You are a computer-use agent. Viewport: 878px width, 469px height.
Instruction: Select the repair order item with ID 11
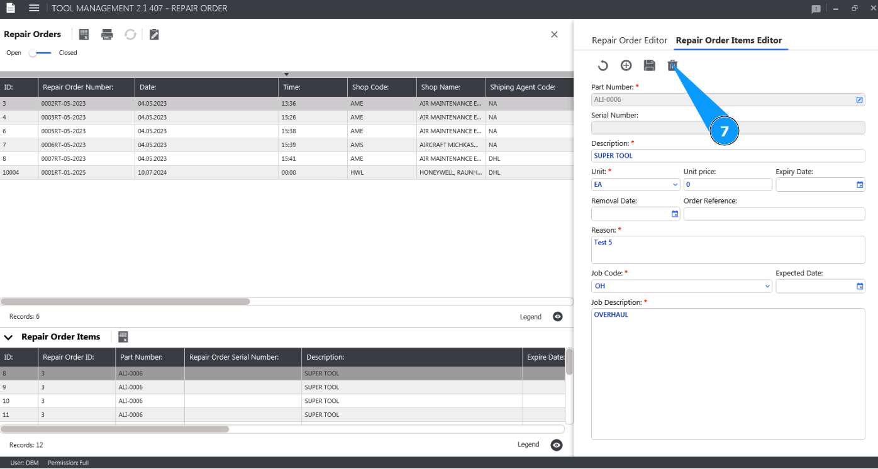click(x=282, y=415)
